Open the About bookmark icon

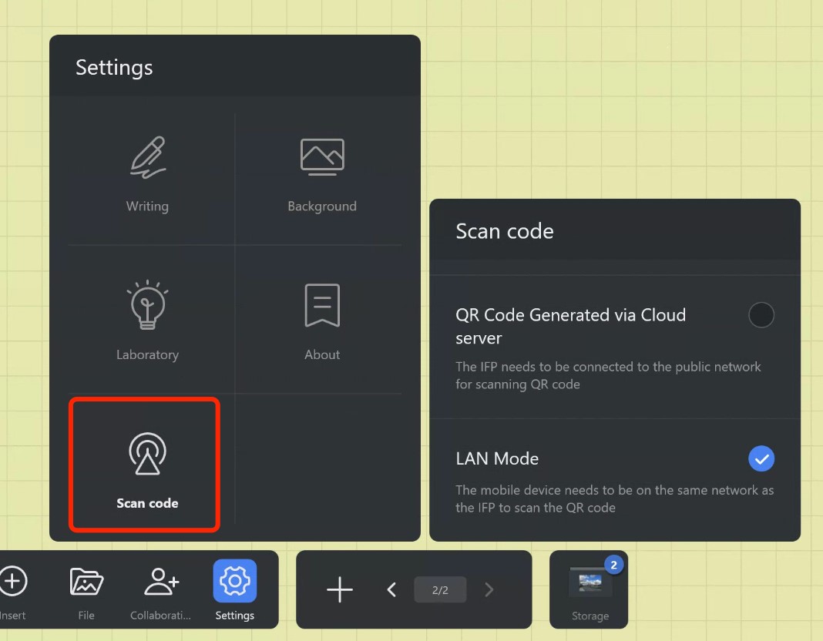(x=322, y=306)
